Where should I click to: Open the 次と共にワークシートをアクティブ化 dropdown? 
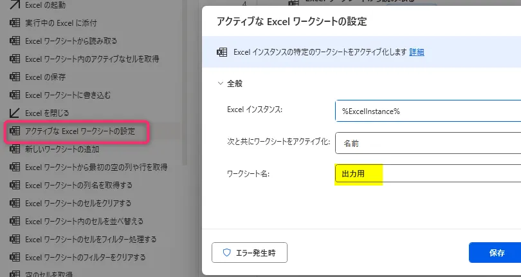428,143
